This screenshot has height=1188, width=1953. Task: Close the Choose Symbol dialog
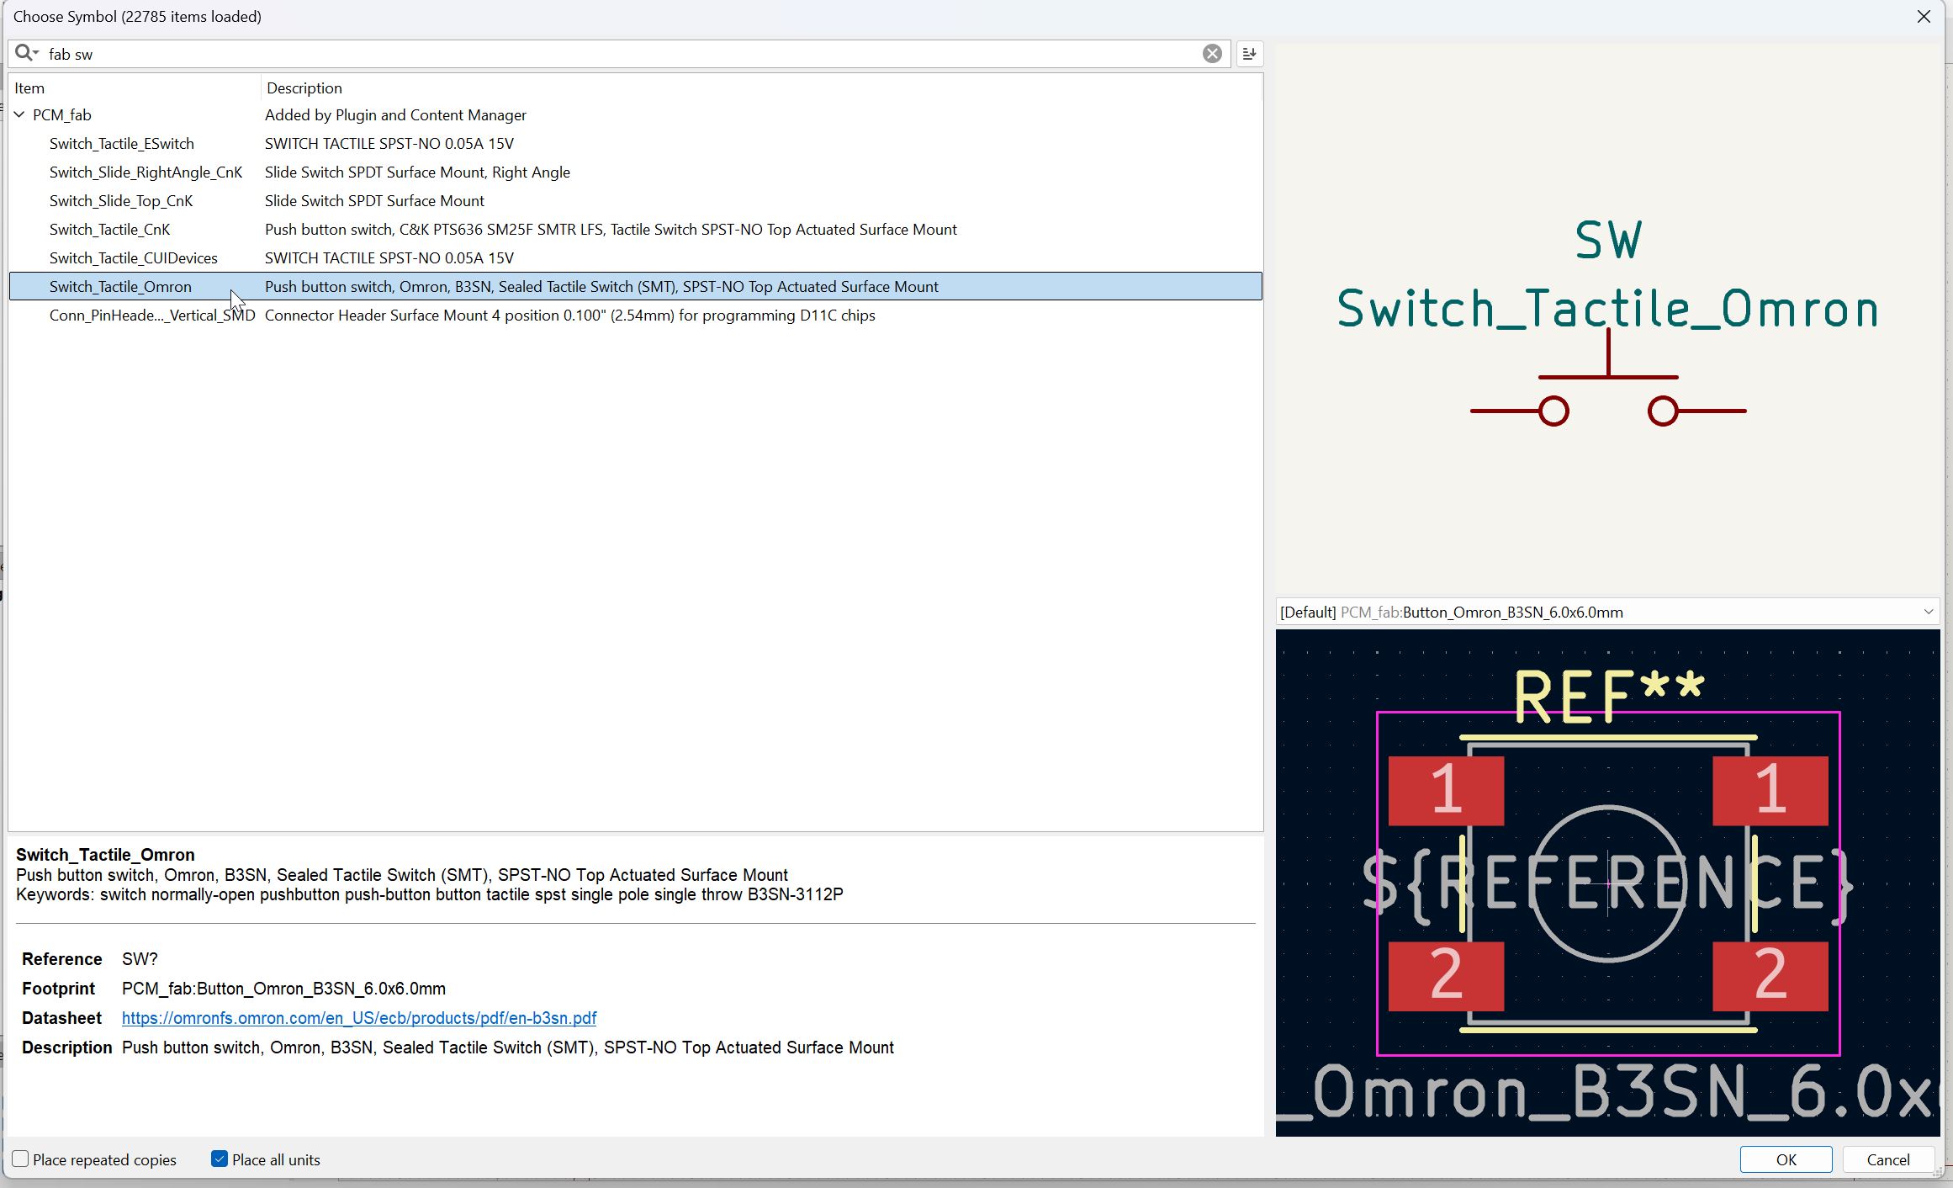pos(1924,17)
